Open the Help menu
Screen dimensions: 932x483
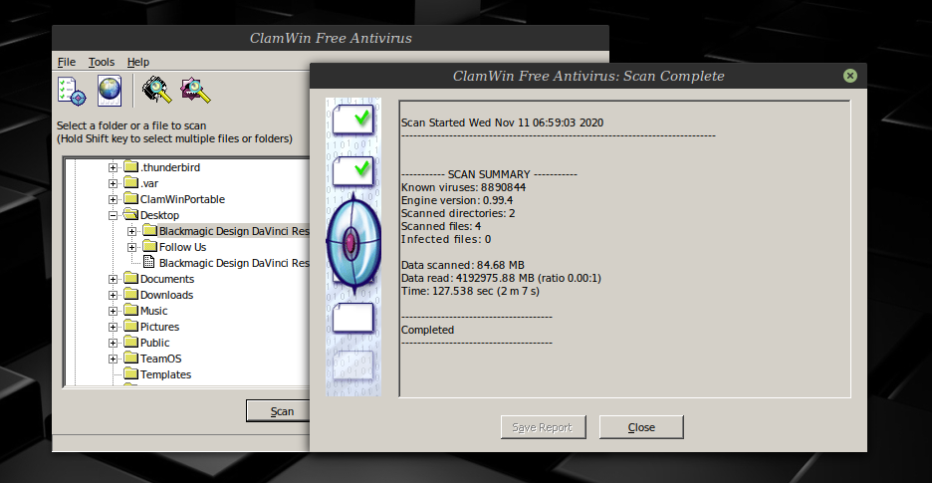pos(137,62)
